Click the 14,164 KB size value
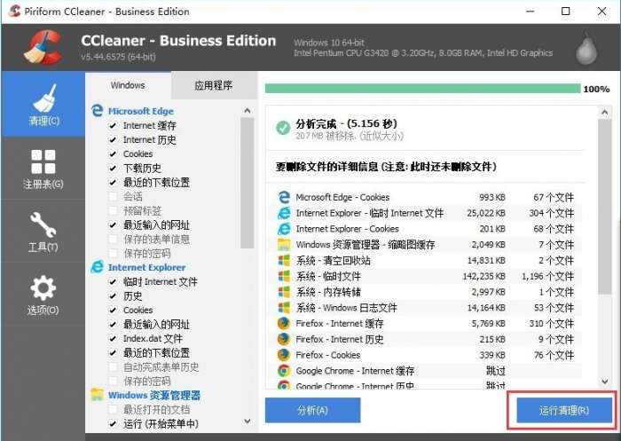Viewport: 621px width, 441px height. click(486, 308)
